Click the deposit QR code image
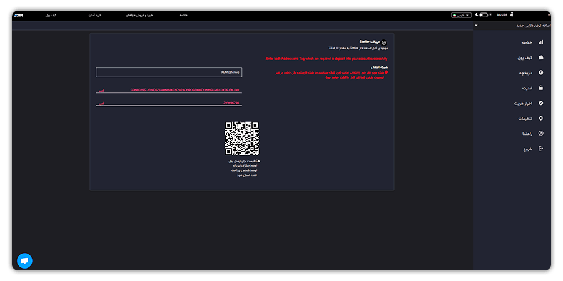 pyautogui.click(x=242, y=139)
